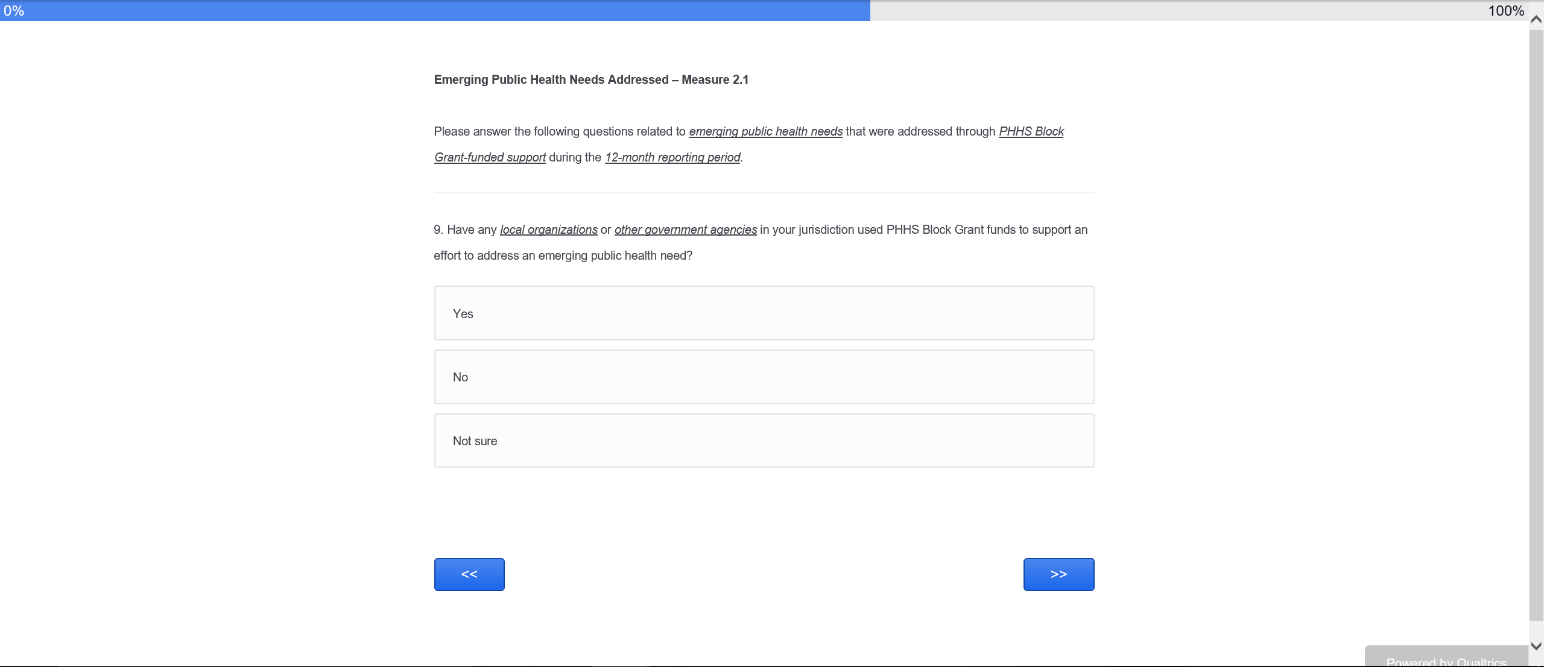The height and width of the screenshot is (667, 1544).
Task: Open the local organizations definition link
Action: tap(548, 230)
